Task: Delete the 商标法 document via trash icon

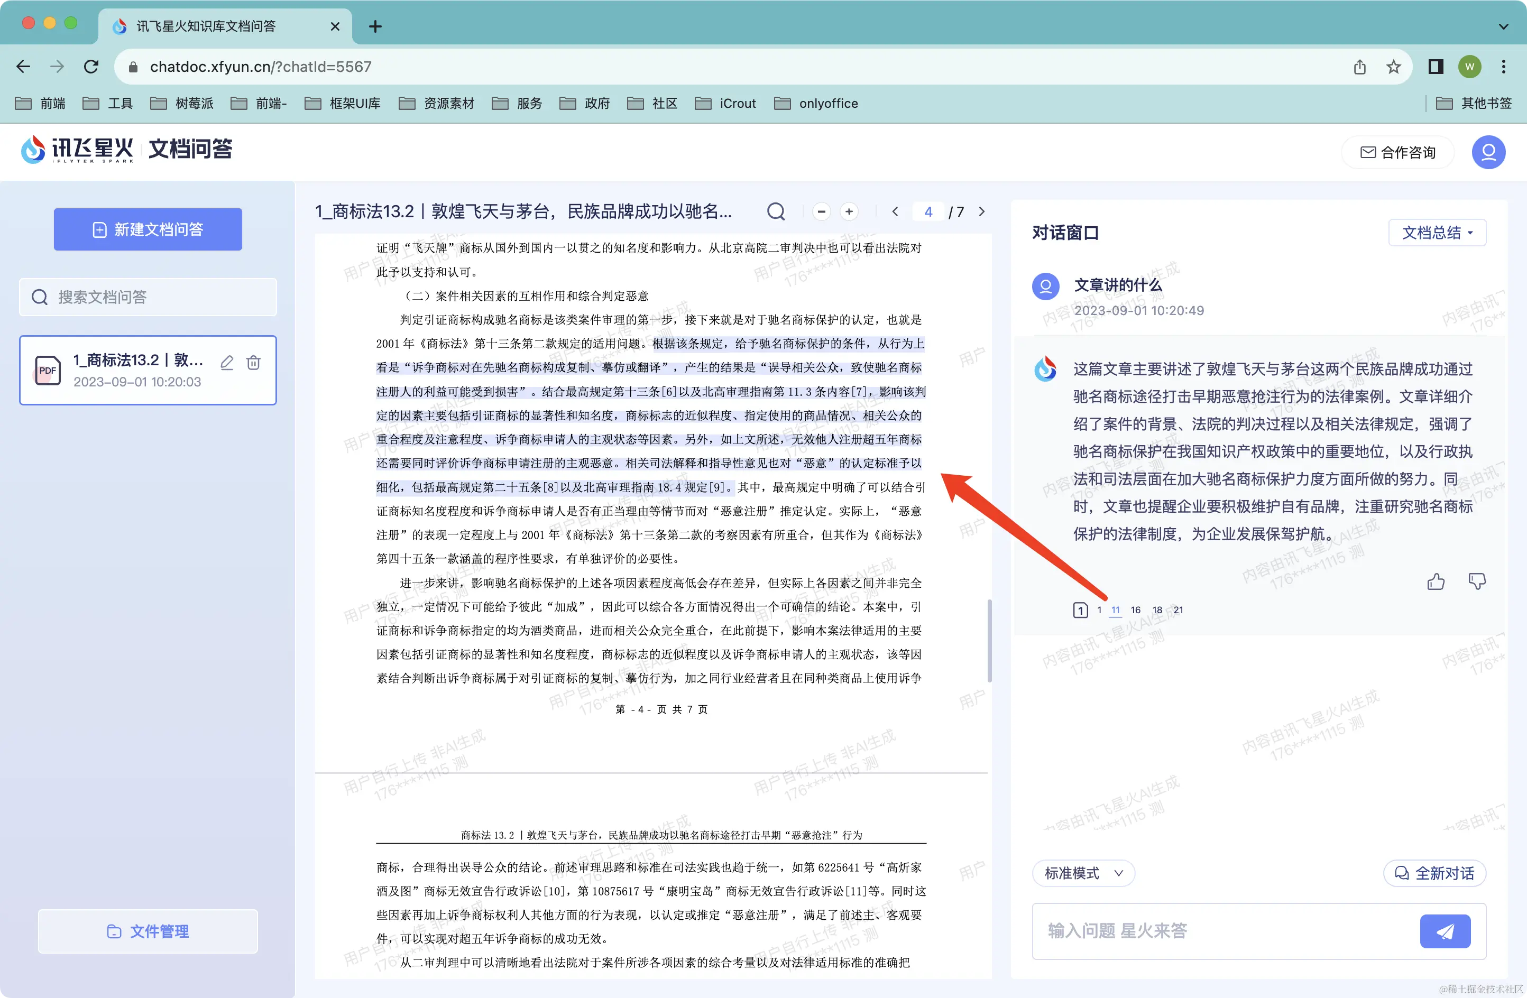Action: coord(253,363)
